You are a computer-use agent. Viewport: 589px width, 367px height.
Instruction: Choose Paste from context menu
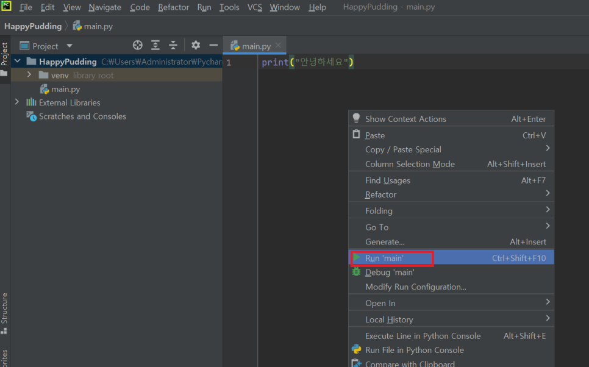coord(451,135)
